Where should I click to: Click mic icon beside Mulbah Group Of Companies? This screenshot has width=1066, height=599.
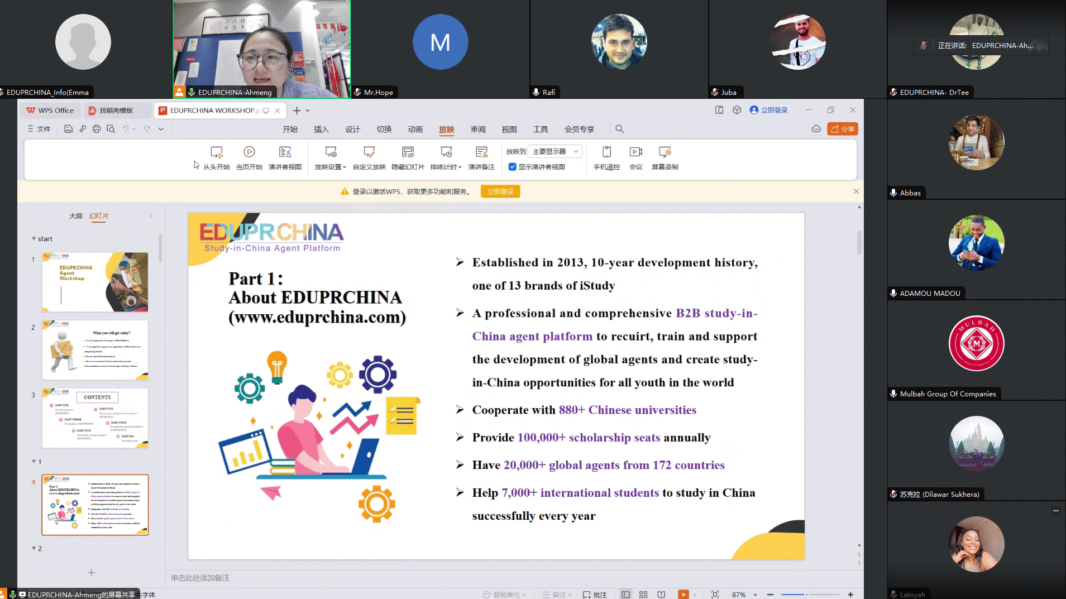coord(893,394)
